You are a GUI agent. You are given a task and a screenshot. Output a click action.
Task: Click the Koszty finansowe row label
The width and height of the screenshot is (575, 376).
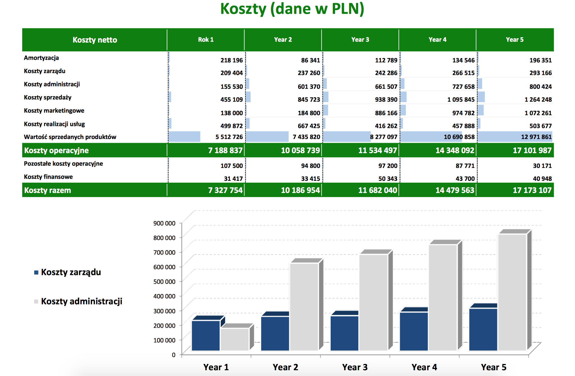click(x=48, y=177)
